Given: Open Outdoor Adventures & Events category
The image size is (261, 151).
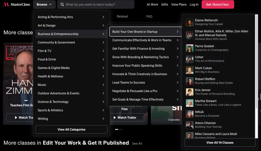Looking at the screenshot, I should point(71,93).
